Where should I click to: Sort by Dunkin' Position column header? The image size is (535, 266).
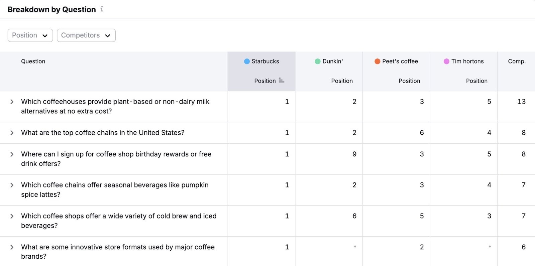pos(342,81)
